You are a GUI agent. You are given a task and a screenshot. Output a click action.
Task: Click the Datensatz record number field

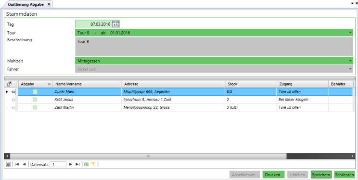click(x=58, y=164)
